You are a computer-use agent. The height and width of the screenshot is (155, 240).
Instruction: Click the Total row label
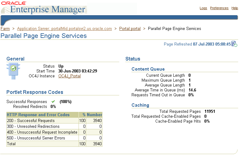tap(11, 144)
